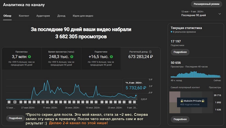Go to the Доход tab
This screenshot has height=128, width=226.
tap(61, 16)
